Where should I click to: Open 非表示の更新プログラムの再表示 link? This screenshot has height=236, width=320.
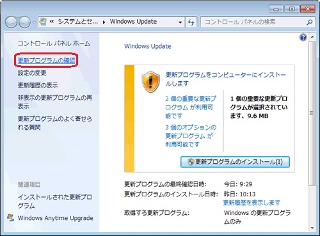pyautogui.click(x=55, y=102)
